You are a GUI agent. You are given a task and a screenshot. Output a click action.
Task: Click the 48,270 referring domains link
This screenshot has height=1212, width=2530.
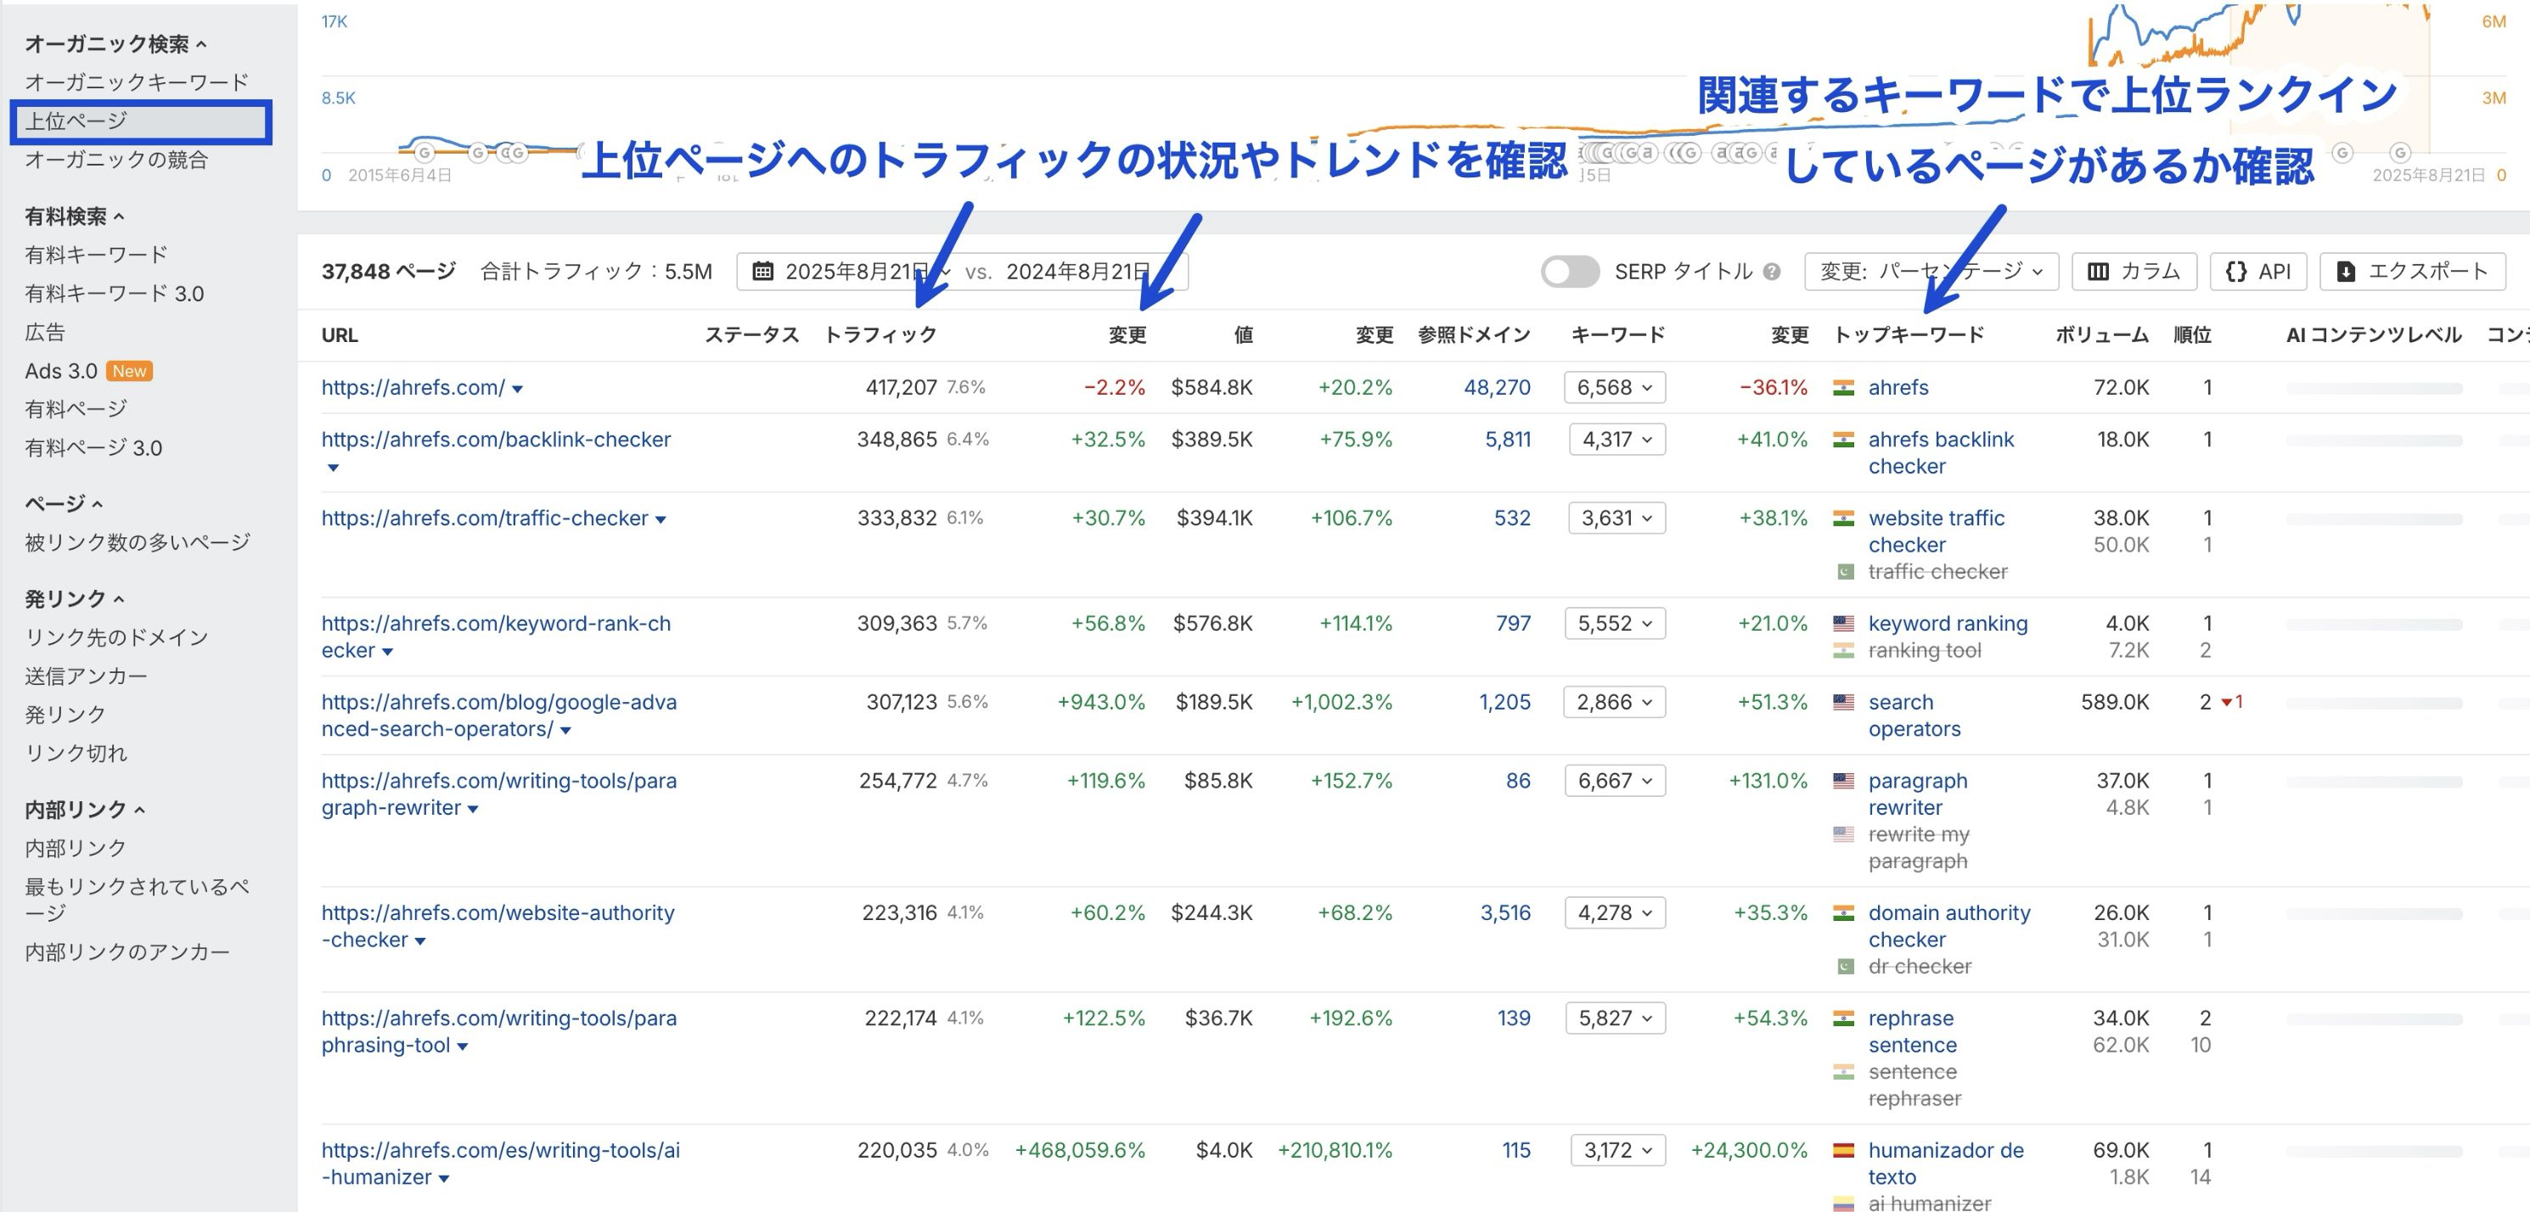click(x=1501, y=387)
